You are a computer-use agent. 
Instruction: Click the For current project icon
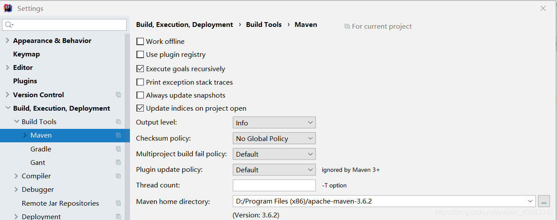coord(347,26)
